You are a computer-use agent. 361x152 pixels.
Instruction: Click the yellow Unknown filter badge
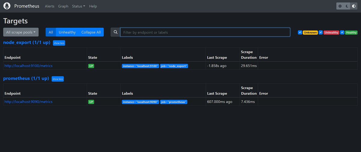coord(310,32)
